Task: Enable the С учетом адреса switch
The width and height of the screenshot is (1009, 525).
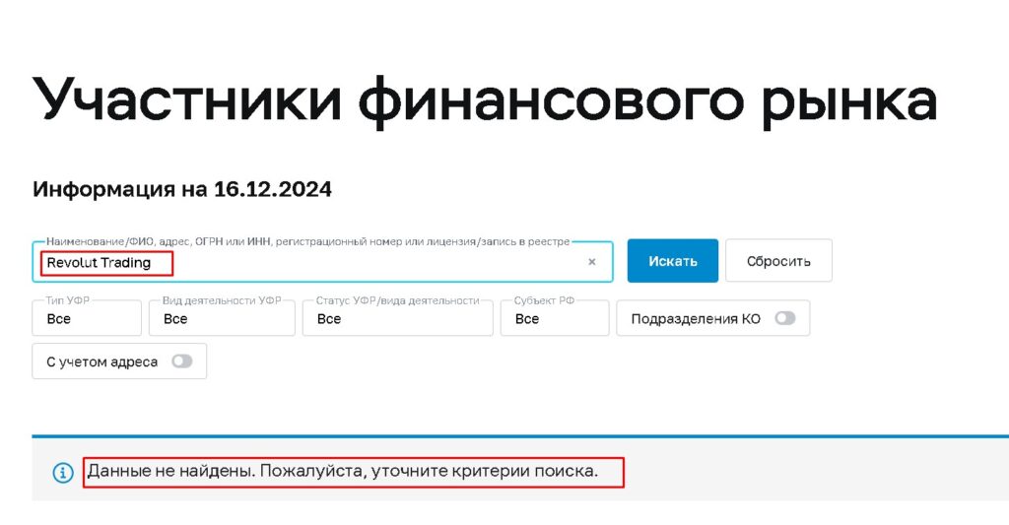Action: [x=182, y=361]
